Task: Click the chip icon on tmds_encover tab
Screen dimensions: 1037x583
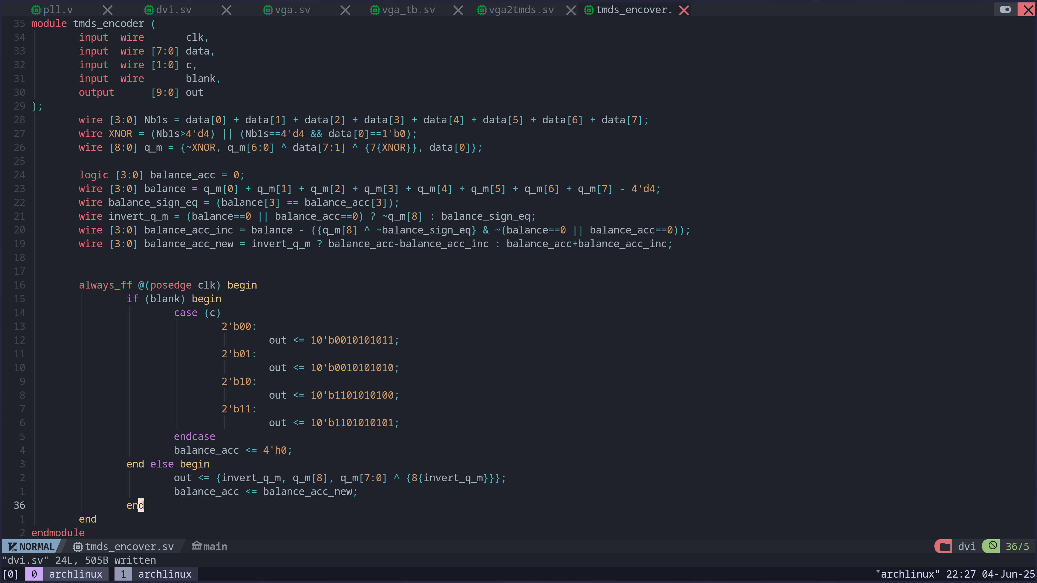Action: point(588,10)
